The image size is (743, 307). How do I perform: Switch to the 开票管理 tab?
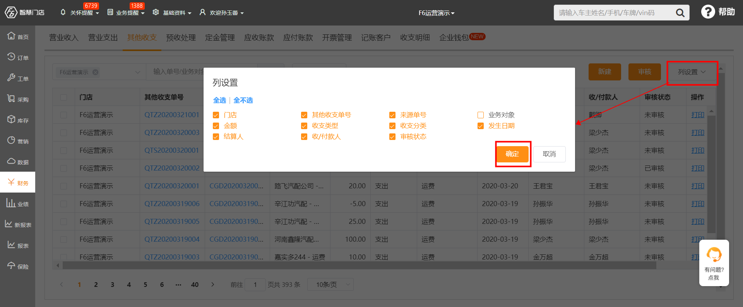[337, 38]
